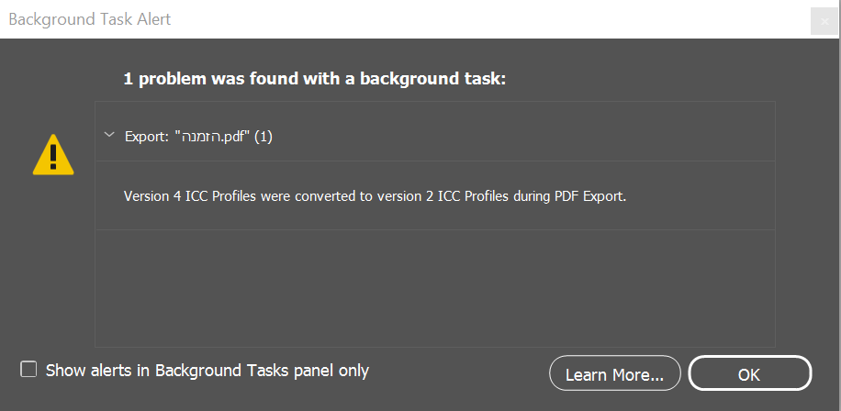Tick the Show alerts checkbox box

[29, 370]
